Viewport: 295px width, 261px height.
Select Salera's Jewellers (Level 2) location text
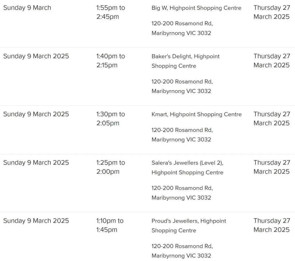(x=187, y=163)
